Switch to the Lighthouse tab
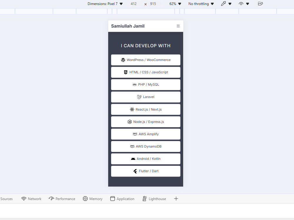 [154, 199]
